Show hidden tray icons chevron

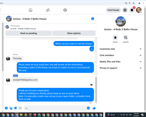[119, 115]
